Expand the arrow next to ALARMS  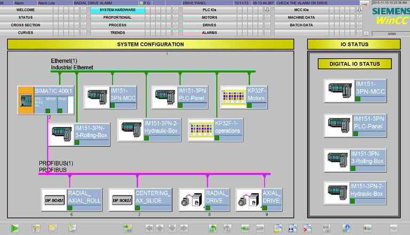pos(267,33)
